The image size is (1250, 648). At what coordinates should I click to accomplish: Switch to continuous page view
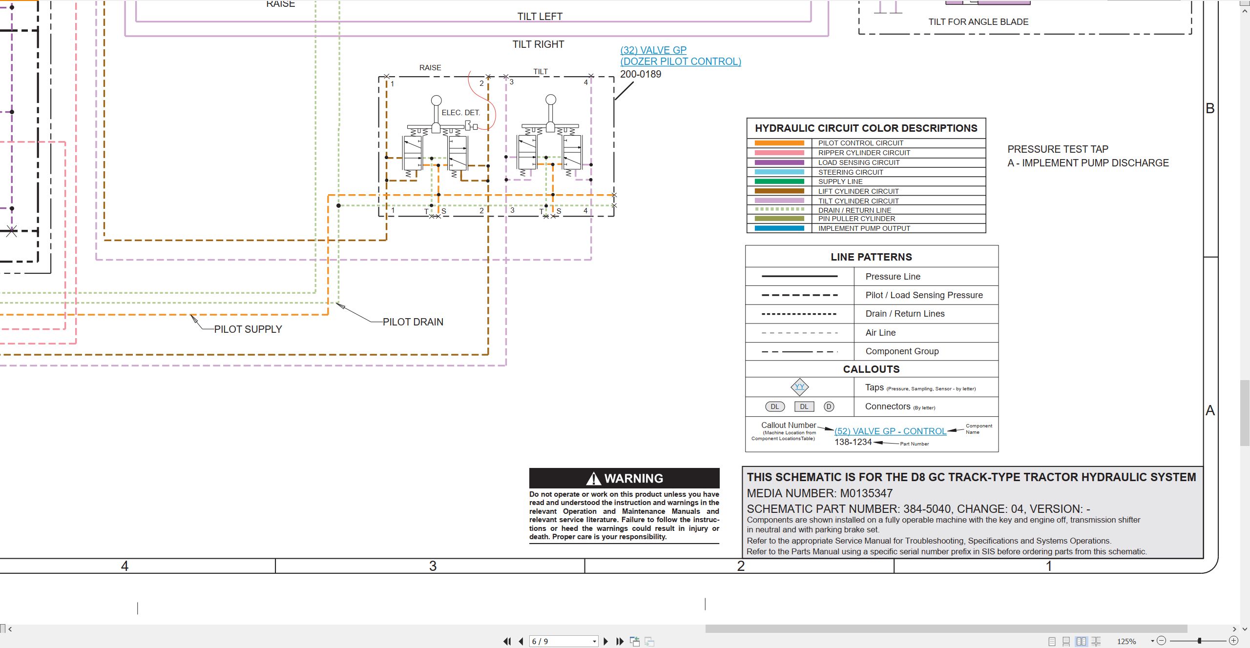pyautogui.click(x=1066, y=641)
